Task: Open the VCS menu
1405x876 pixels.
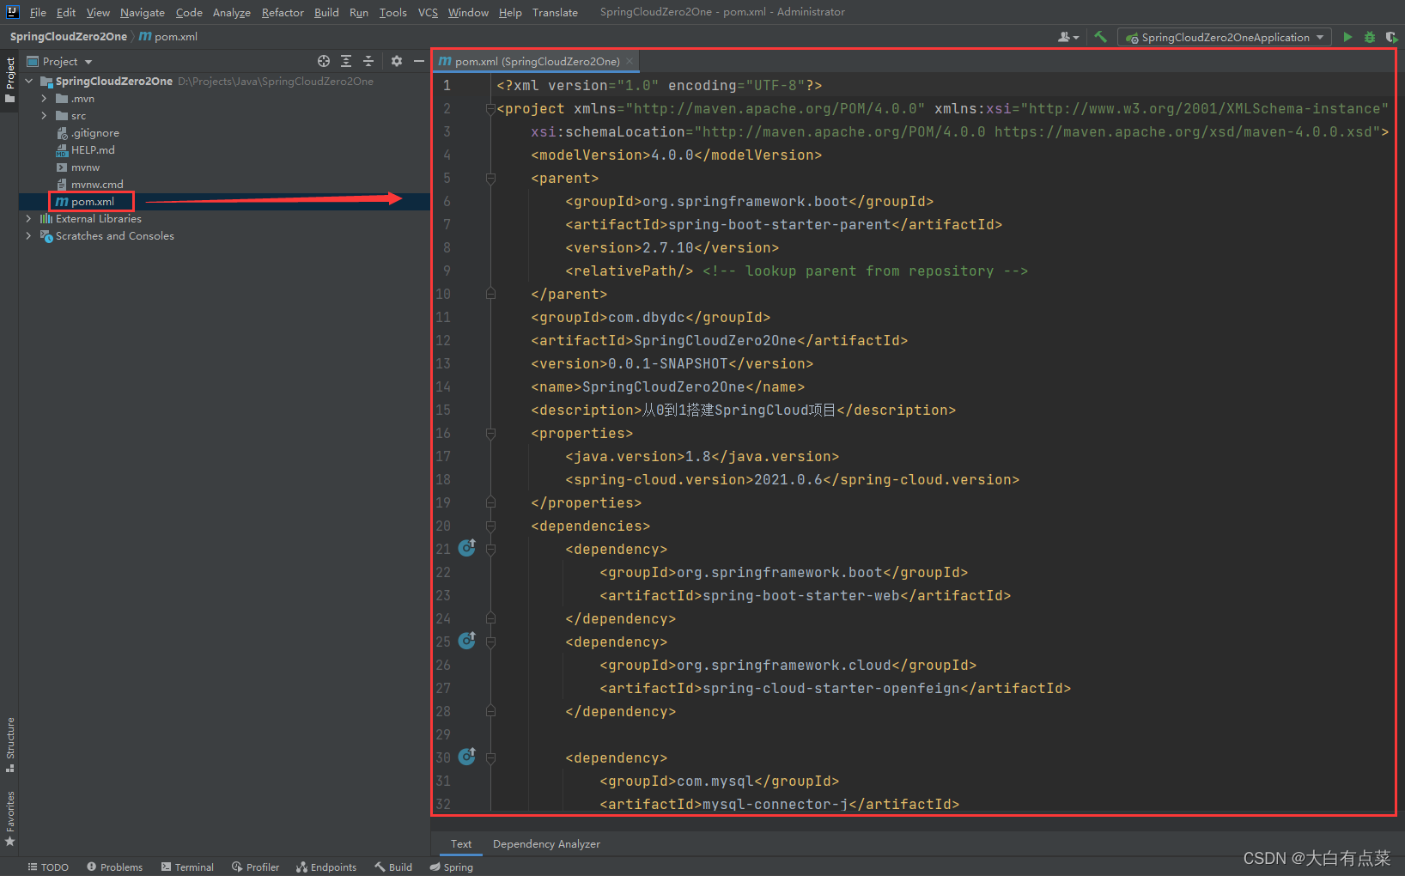Action: pyautogui.click(x=428, y=12)
